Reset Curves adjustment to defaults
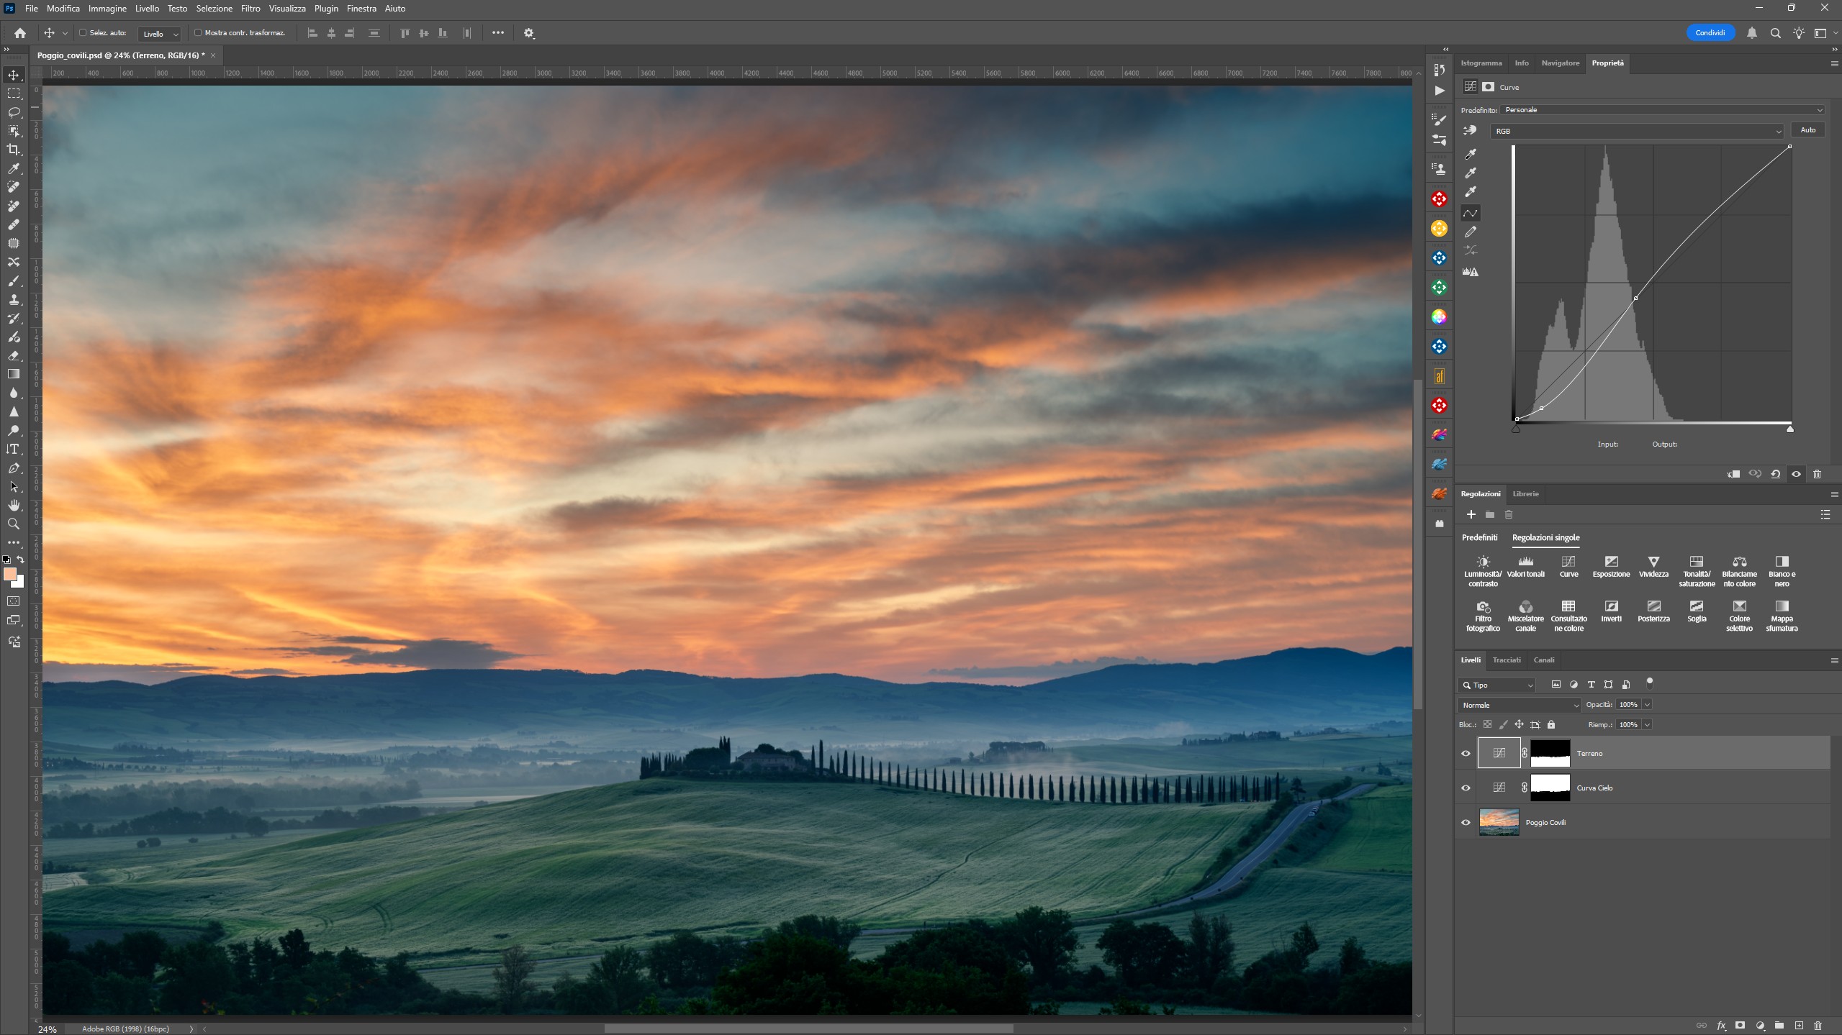 point(1776,474)
